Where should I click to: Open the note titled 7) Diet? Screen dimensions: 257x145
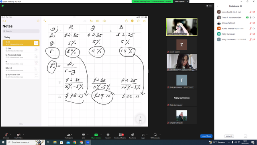pyautogui.click(x=21, y=50)
